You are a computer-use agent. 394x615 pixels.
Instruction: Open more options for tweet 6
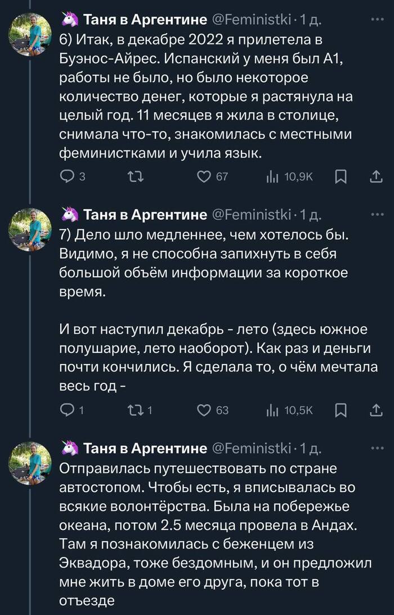tap(375, 21)
